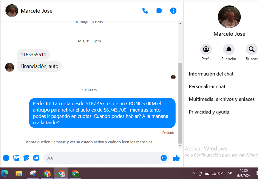Open more actions plus icon
Image resolution: width=258 pixels, height=179 pixels.
tap(6, 158)
